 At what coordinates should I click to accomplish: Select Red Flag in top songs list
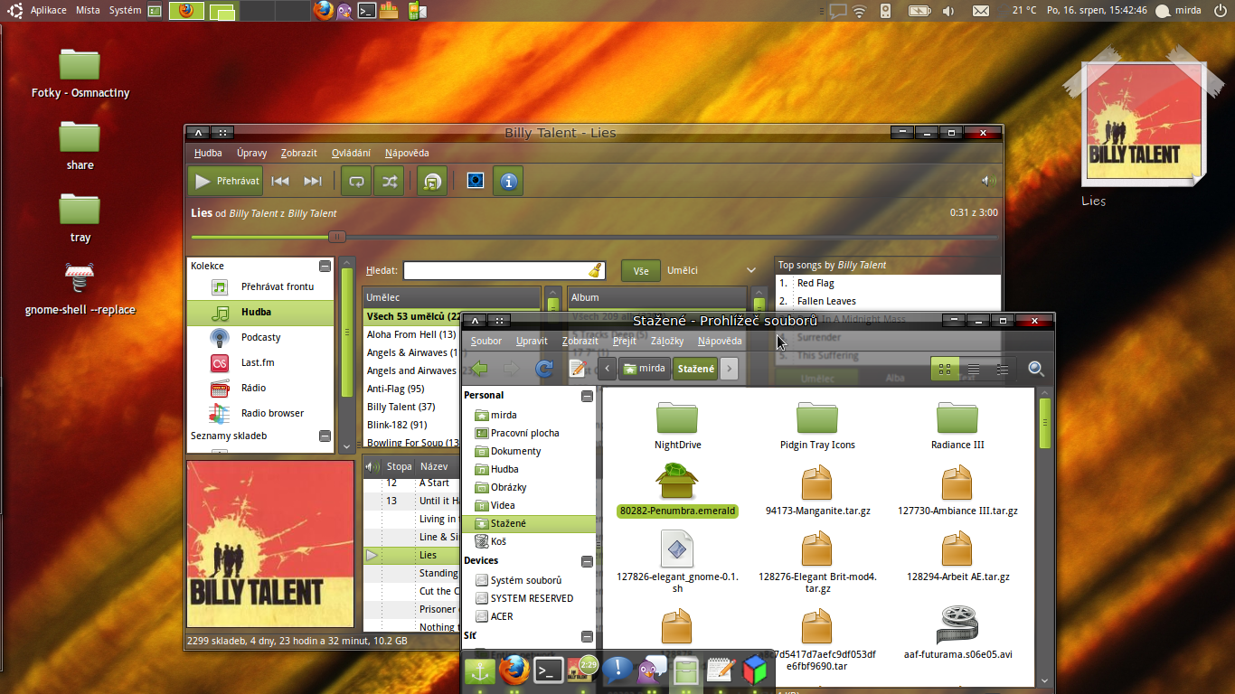click(x=888, y=283)
